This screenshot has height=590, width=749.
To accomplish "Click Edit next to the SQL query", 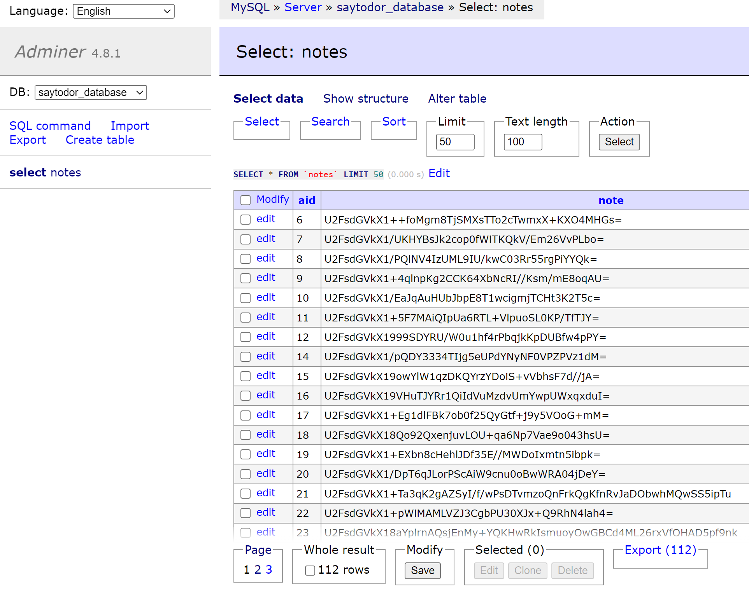I will point(439,173).
